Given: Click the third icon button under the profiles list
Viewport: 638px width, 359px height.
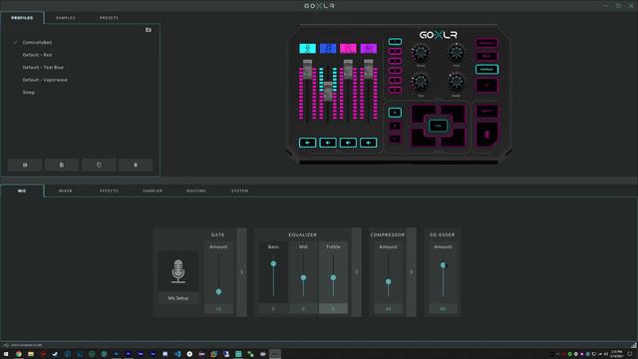Looking at the screenshot, I should point(99,165).
